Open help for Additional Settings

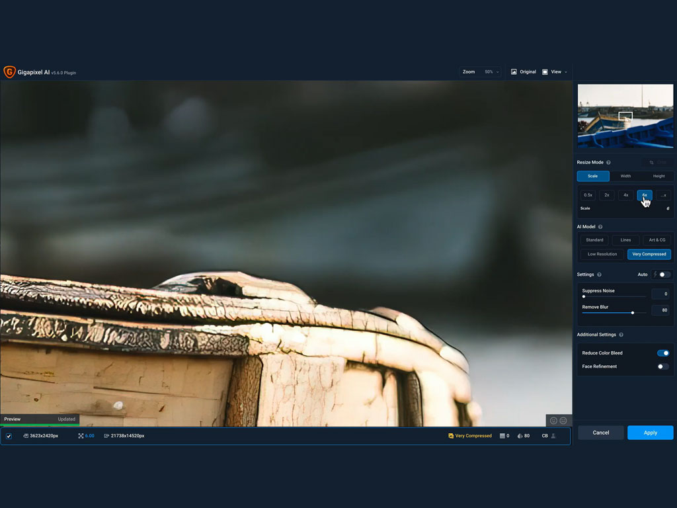pos(621,335)
